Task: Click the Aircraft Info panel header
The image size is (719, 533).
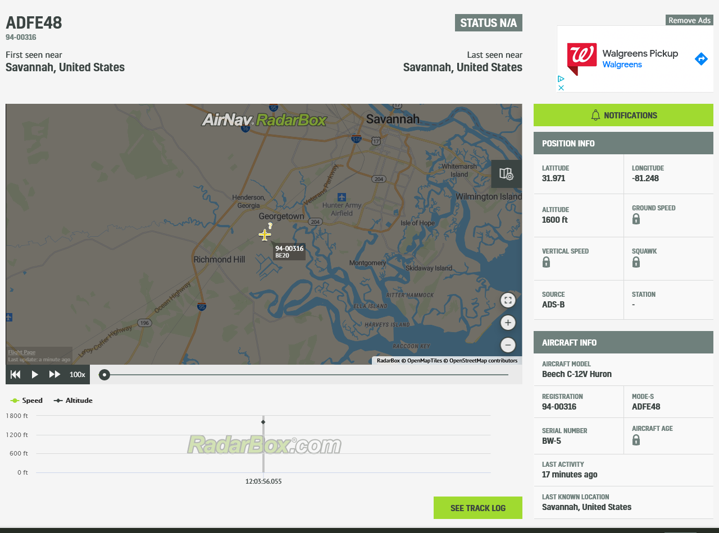Action: point(624,342)
